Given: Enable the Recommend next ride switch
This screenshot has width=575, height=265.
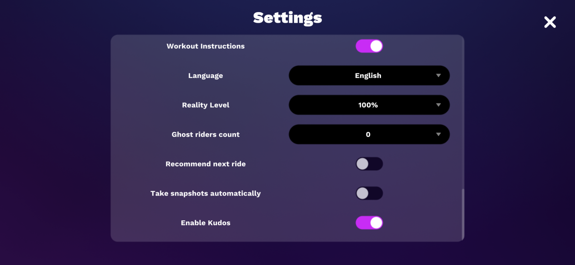Looking at the screenshot, I should (369, 164).
